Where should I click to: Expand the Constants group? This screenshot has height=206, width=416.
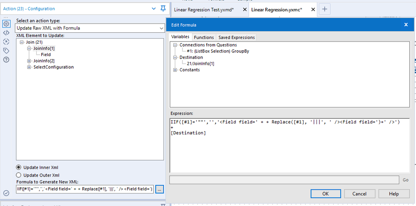point(175,70)
